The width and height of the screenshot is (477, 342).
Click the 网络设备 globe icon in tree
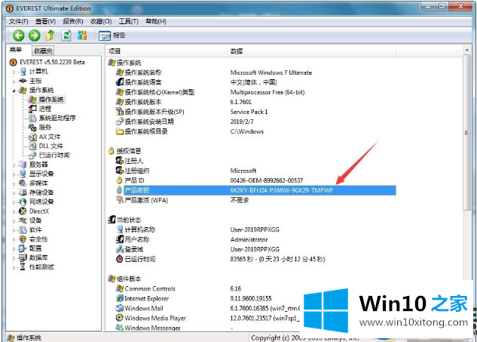pyautogui.click(x=23, y=202)
